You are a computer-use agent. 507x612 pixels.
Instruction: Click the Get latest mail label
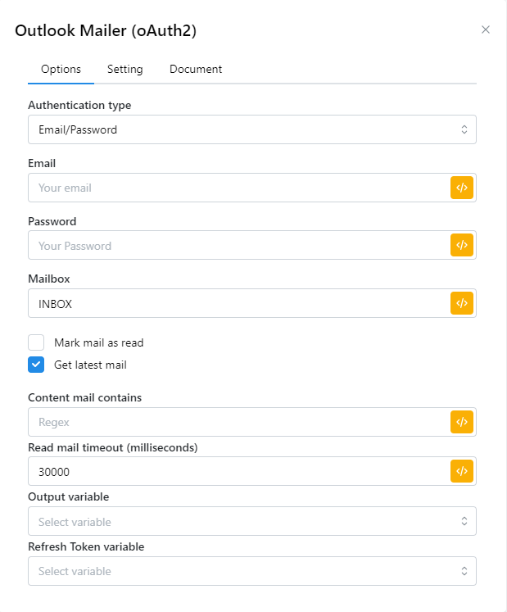(90, 365)
